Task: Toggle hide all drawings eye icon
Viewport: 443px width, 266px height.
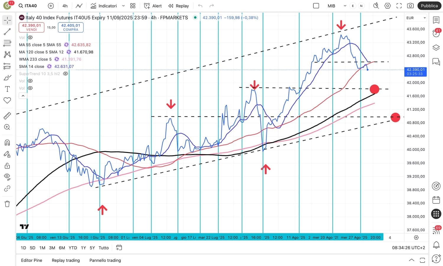Action: click(x=7, y=177)
